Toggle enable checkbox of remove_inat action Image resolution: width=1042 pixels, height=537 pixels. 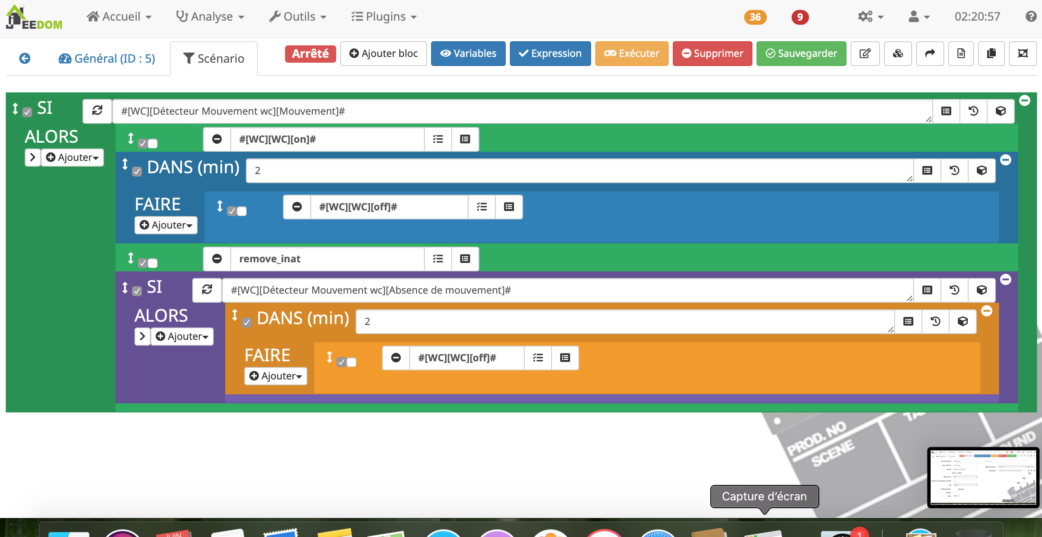point(143,263)
